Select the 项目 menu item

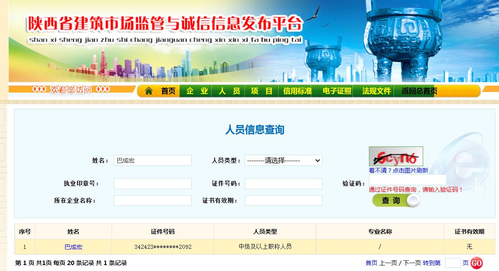tap(262, 91)
